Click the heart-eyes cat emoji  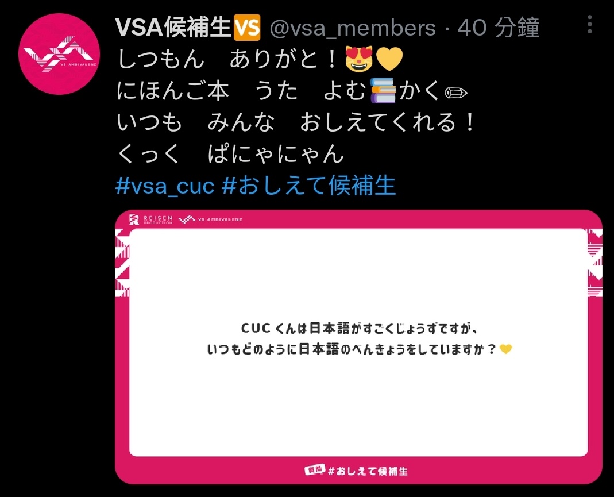tap(359, 59)
